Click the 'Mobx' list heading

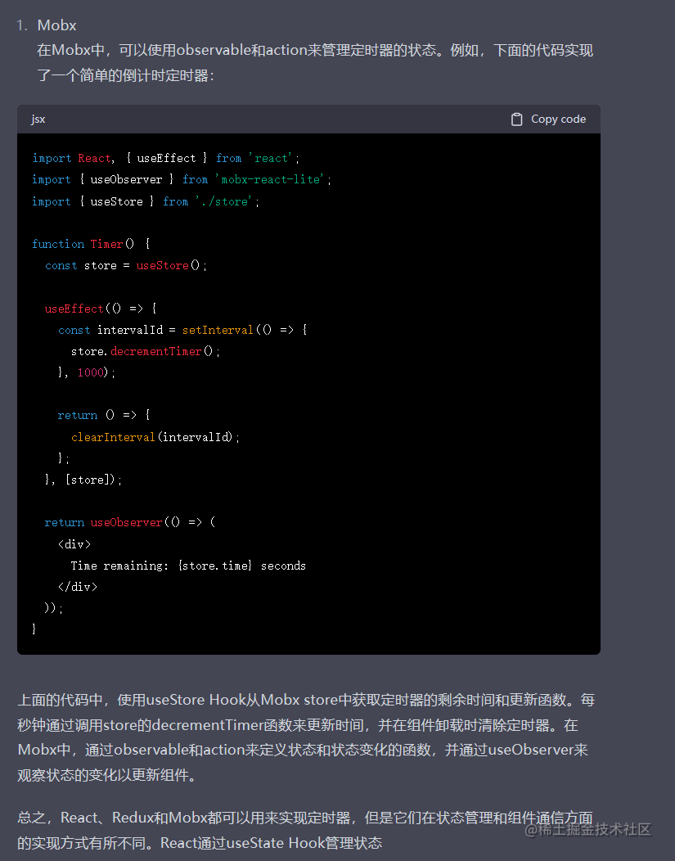[56, 25]
